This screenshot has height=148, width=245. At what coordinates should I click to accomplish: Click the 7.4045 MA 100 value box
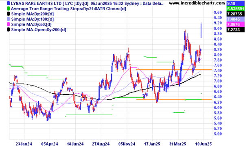point(236,19)
